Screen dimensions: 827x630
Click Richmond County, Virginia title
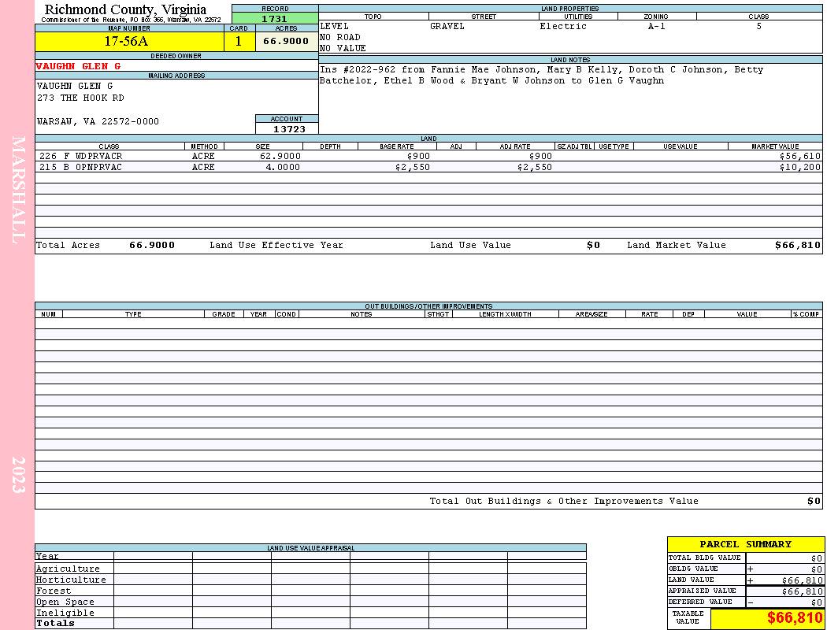point(125,9)
